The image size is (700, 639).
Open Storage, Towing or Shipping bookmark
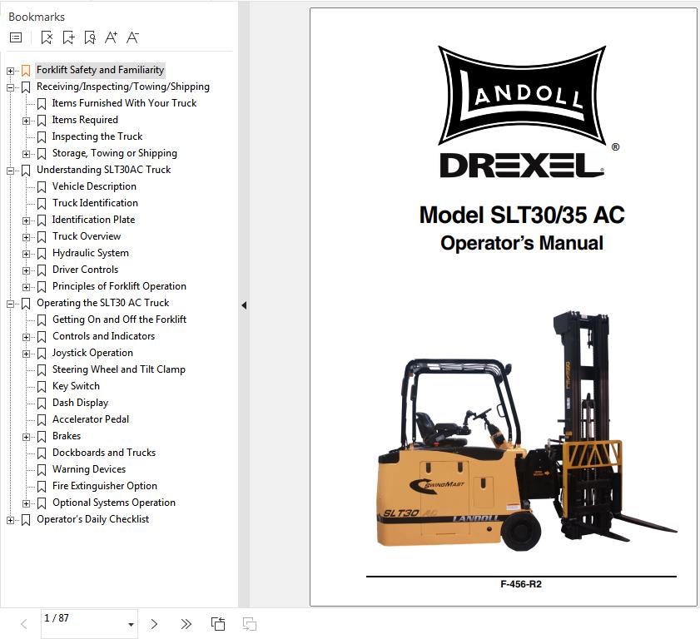point(115,153)
